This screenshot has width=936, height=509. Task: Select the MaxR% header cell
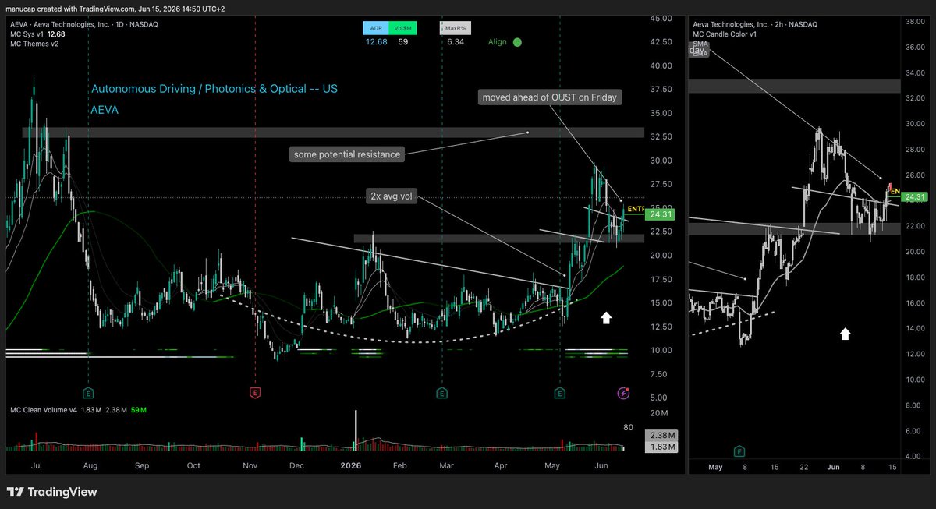(454, 28)
